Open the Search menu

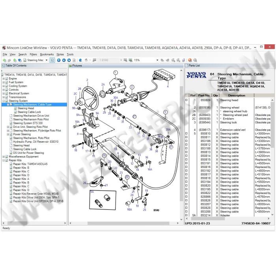(22, 54)
